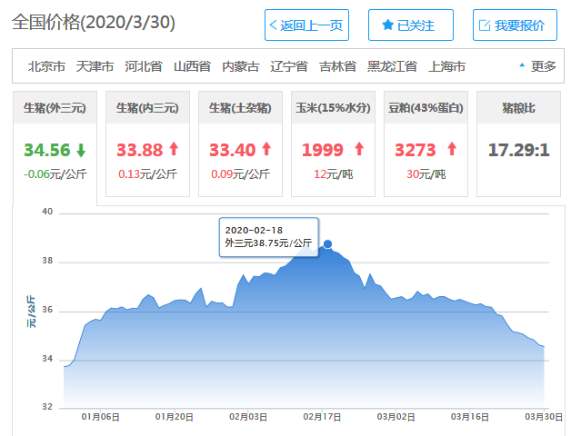The image size is (571, 436).
Task: Pick 内蒙古 from the region bar
Action: point(240,66)
